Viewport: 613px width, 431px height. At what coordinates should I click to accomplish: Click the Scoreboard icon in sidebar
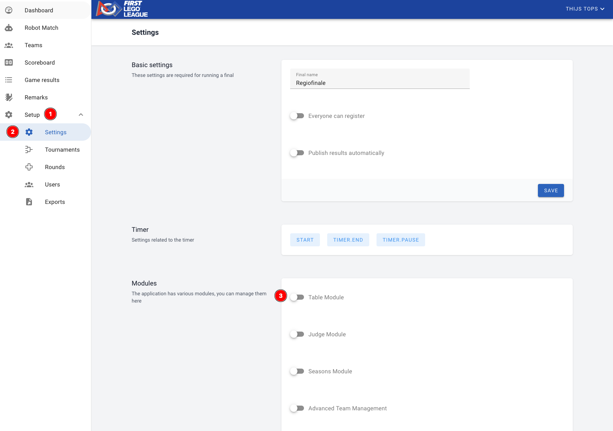(x=9, y=63)
